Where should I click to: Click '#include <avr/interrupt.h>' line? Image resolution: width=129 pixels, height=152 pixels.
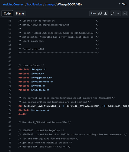tap(36, 82)
